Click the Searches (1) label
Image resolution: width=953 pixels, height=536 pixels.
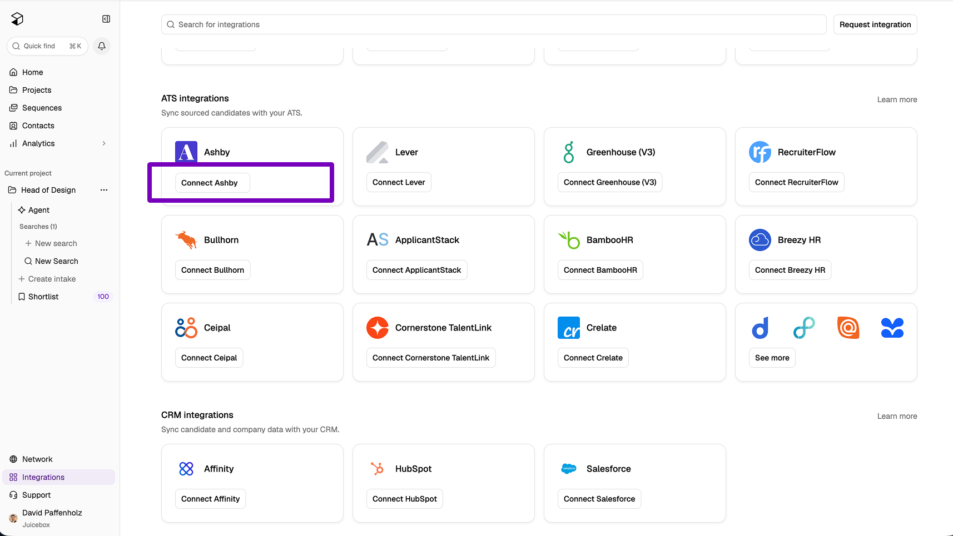[x=38, y=227]
